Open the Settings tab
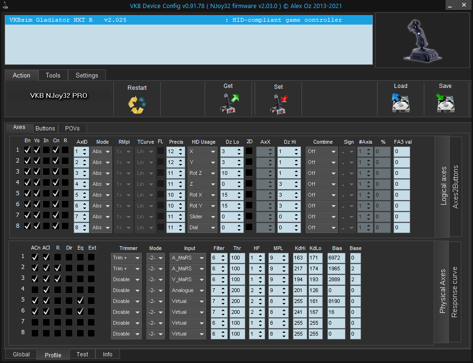 point(87,76)
